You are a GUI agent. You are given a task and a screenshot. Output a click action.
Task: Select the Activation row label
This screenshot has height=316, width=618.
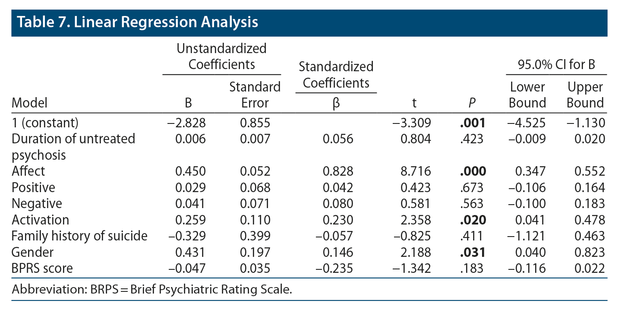(x=40, y=220)
